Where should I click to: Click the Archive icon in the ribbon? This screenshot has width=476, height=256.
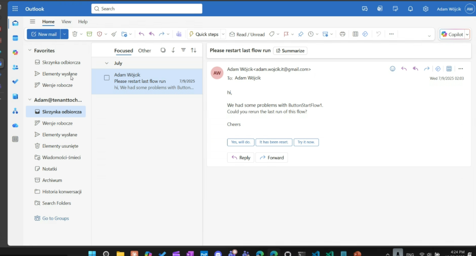coord(89,34)
